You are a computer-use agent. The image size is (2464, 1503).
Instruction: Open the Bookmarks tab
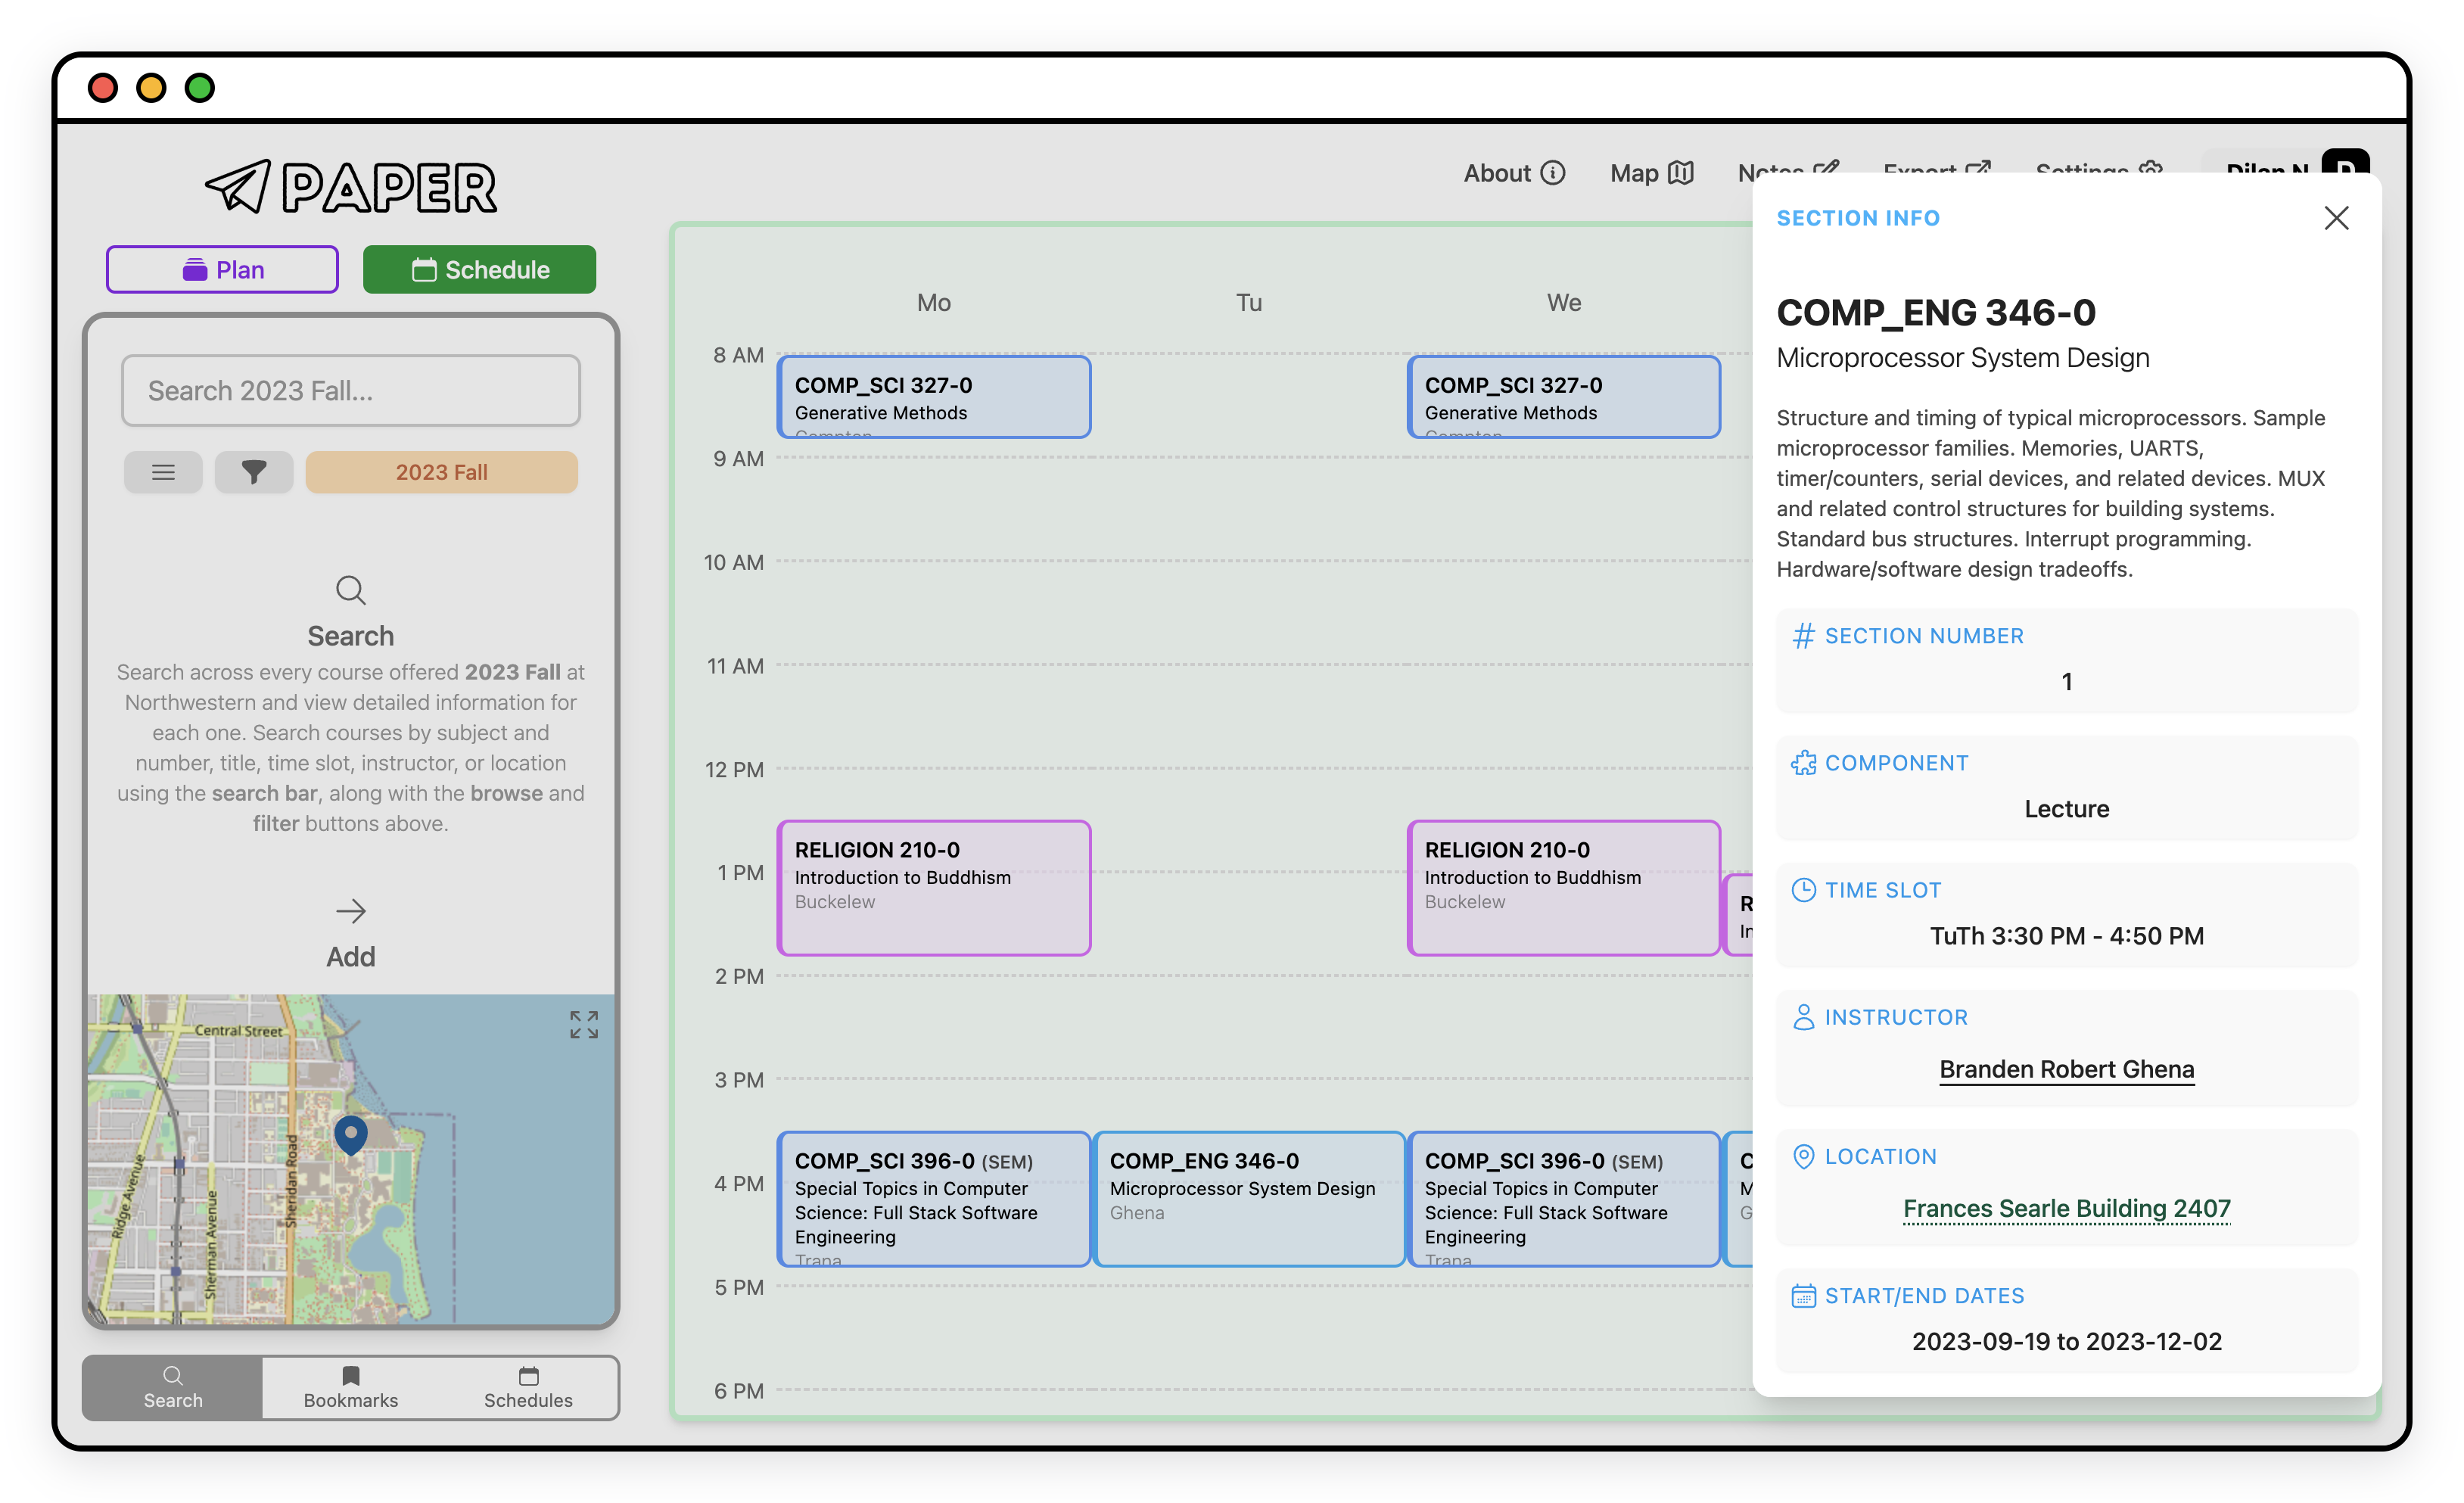(x=350, y=1387)
